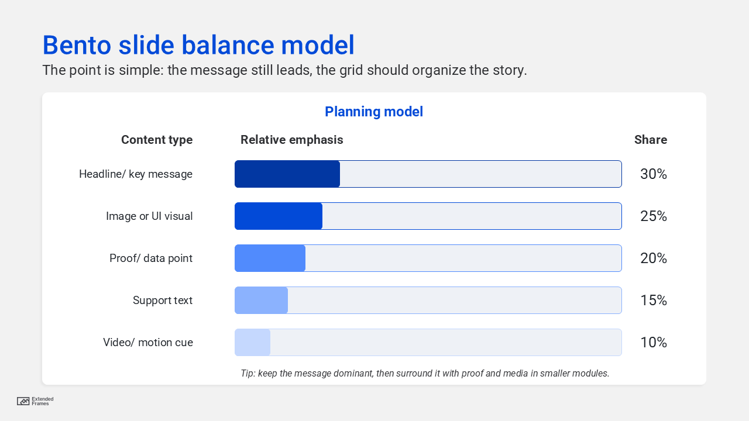Select the 'Video/ motion cue' row label
The width and height of the screenshot is (749, 421).
tap(148, 343)
